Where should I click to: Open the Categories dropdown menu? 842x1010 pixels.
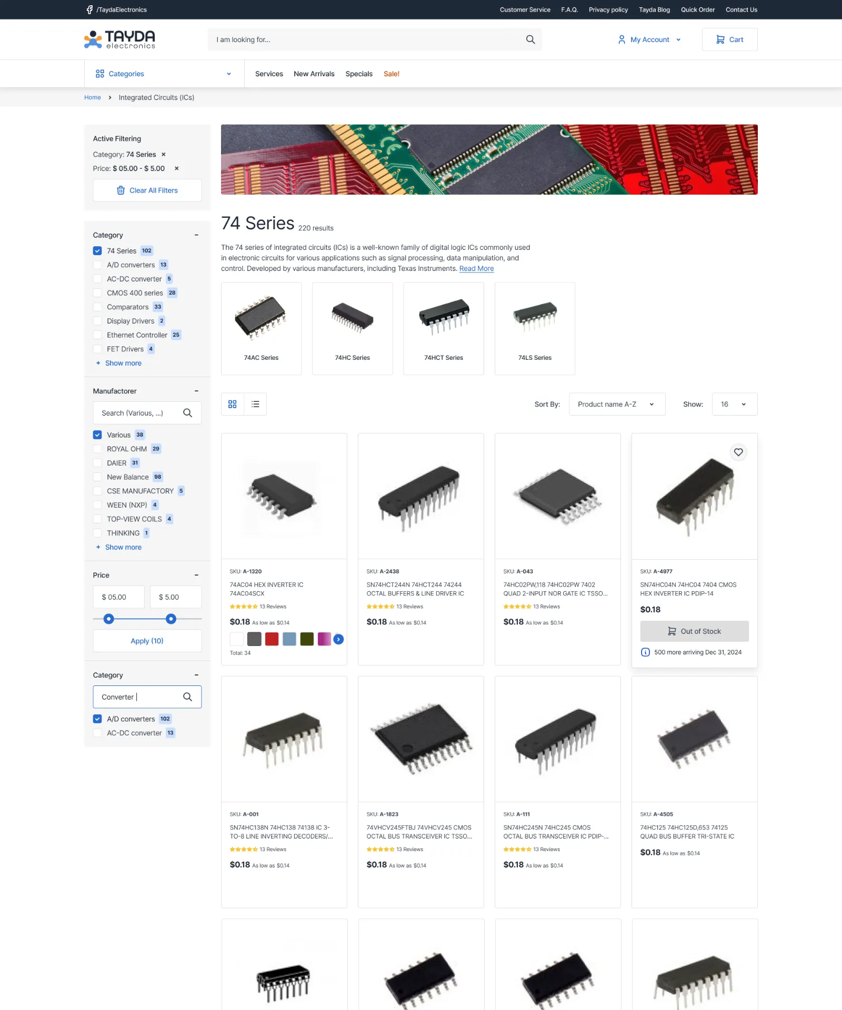click(164, 74)
